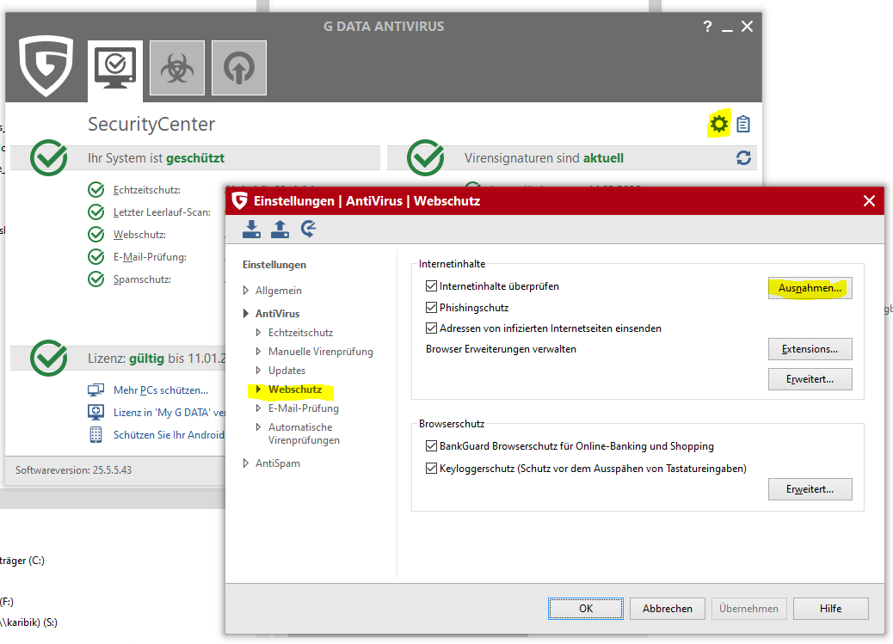This screenshot has height=644, width=893.
Task: Open the 'Schützen Sie Ihr Android' link
Action: (169, 434)
